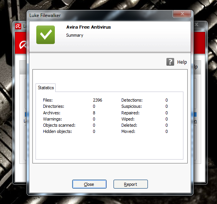Click the 'Warnings:' label
Image resolution: width=217 pixels, height=204 pixels.
(53, 119)
